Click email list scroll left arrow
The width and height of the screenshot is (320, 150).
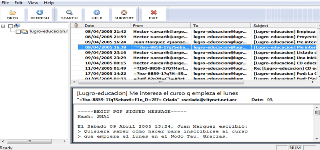pos(74,82)
